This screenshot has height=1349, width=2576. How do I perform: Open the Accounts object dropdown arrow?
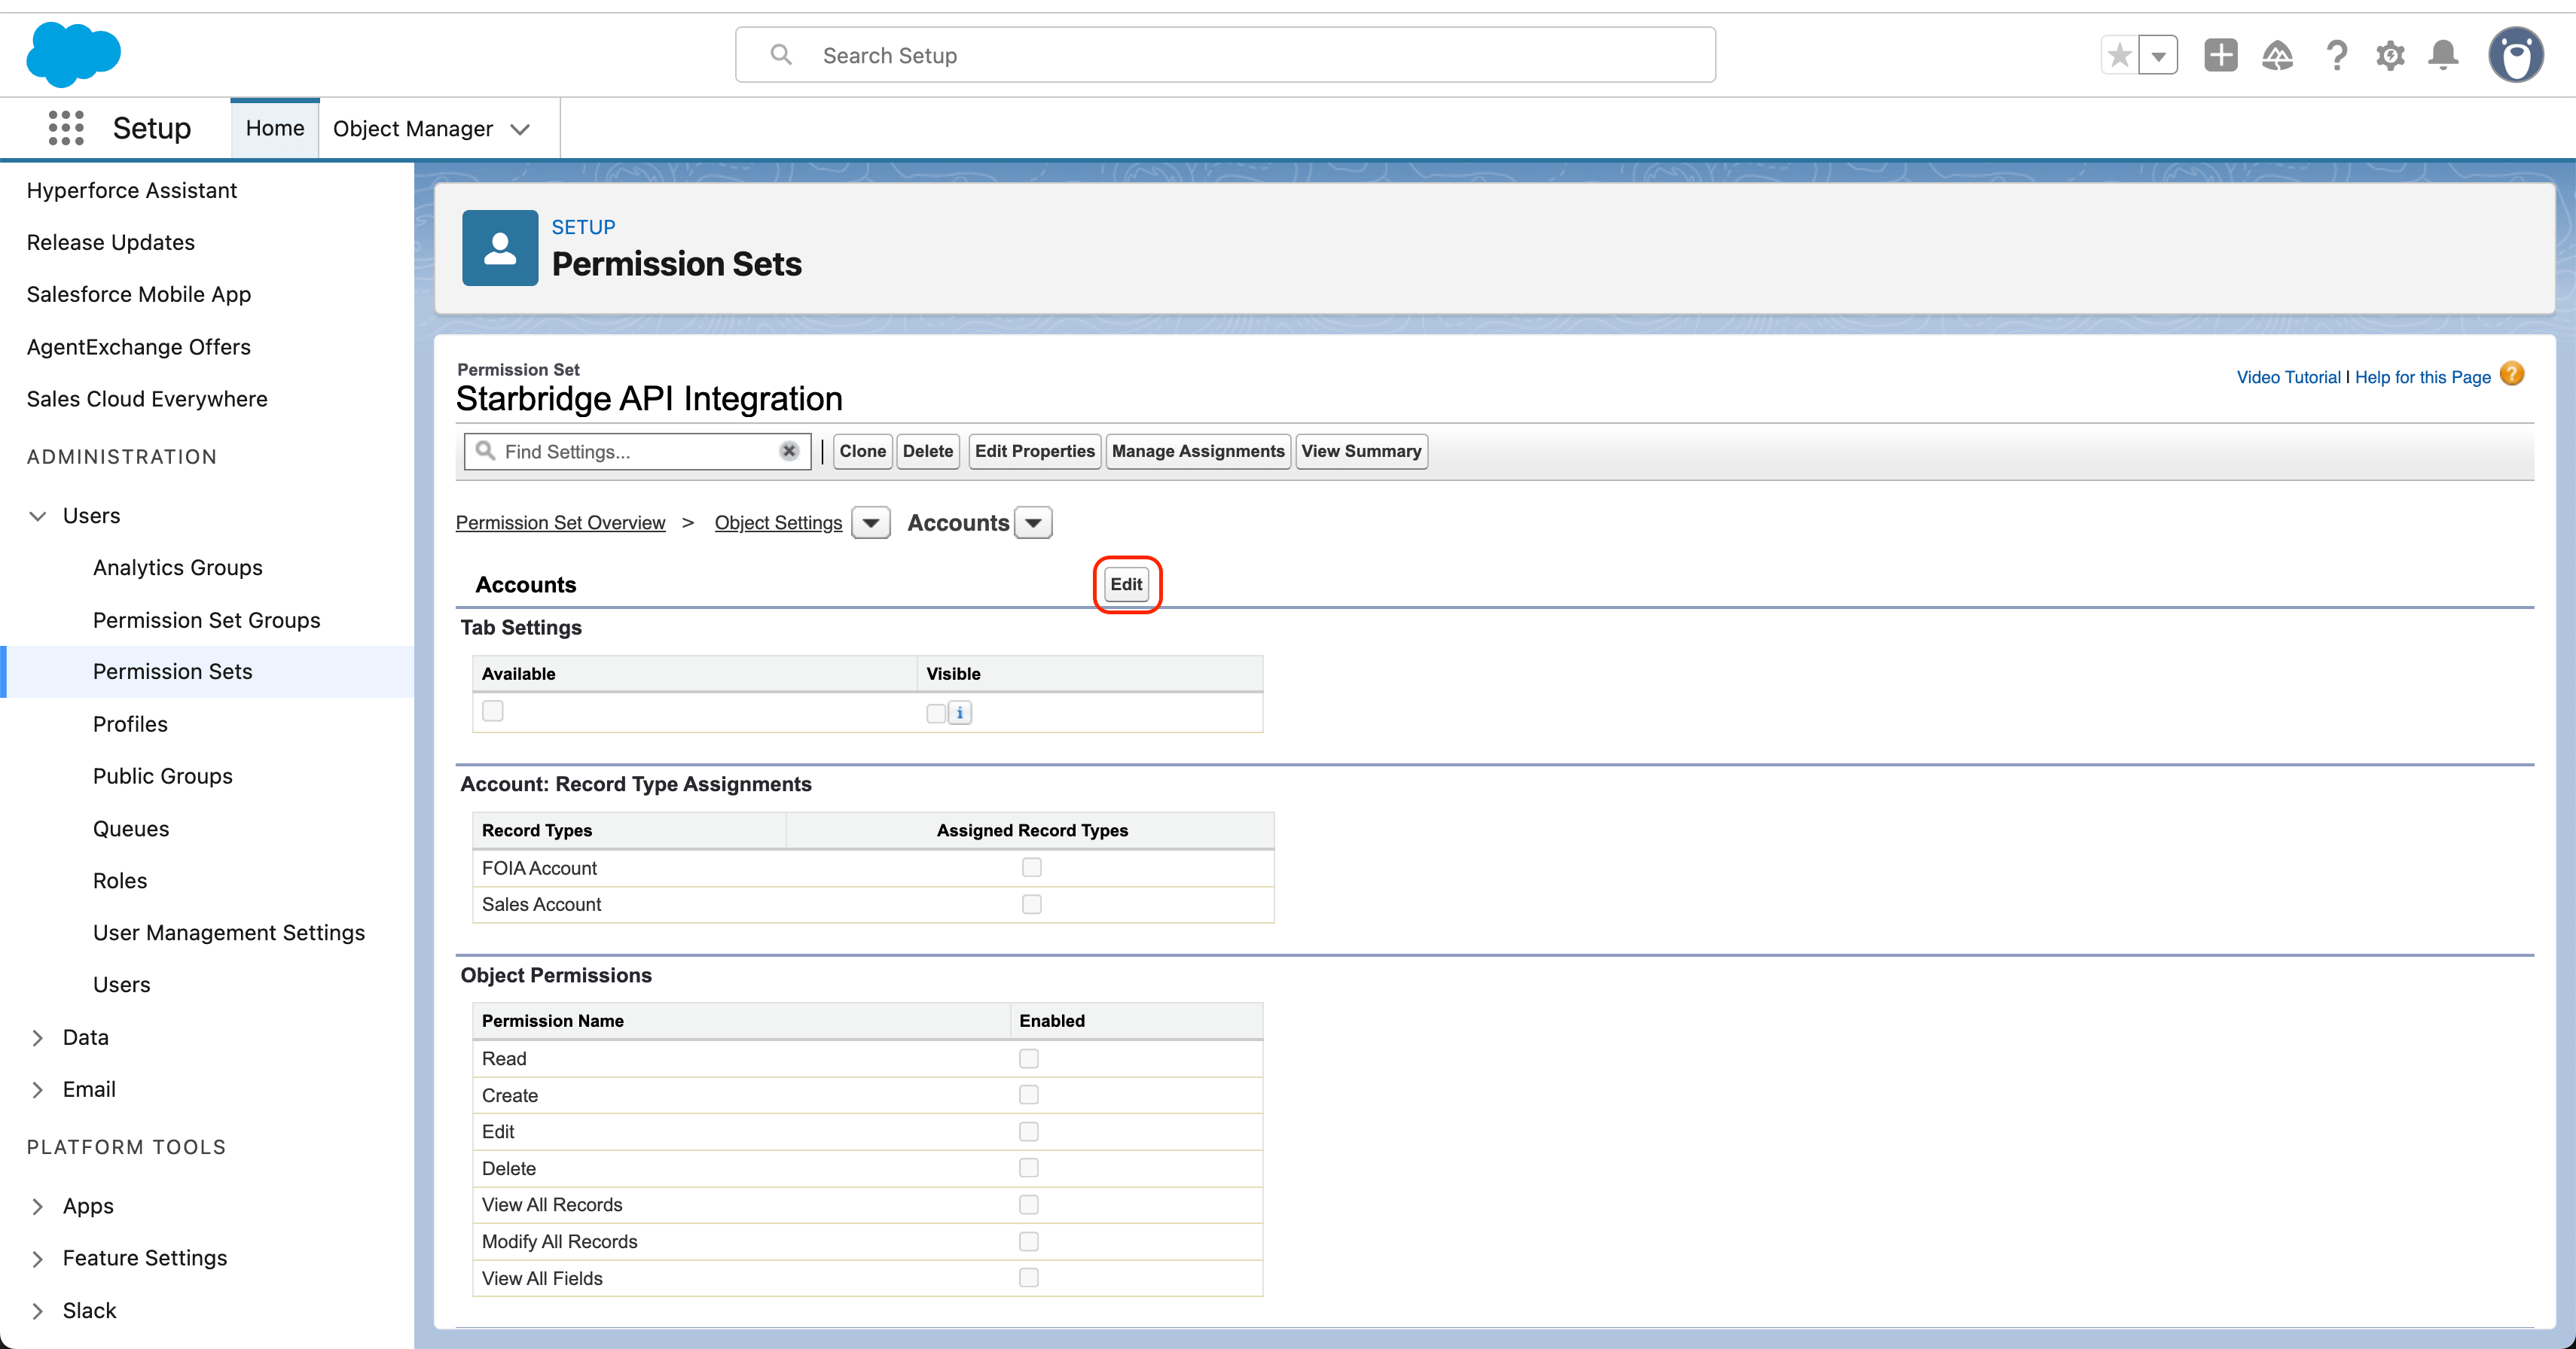(1033, 522)
